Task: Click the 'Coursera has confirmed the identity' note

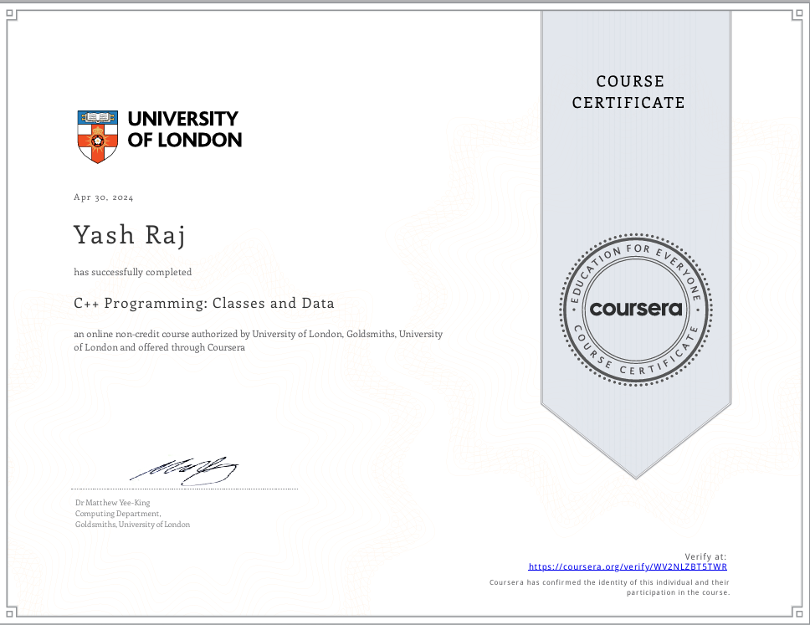Action: [609, 587]
